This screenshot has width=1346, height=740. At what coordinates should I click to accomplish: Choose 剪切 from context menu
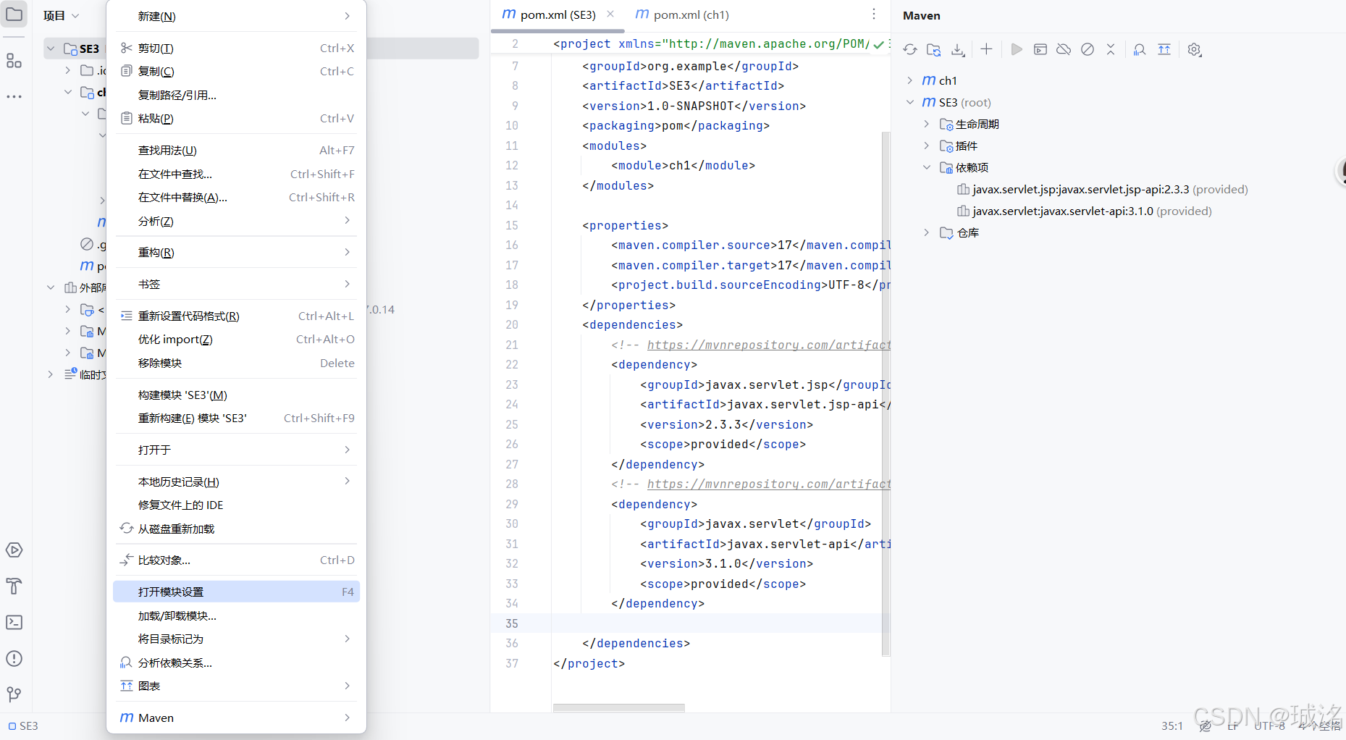(236, 48)
